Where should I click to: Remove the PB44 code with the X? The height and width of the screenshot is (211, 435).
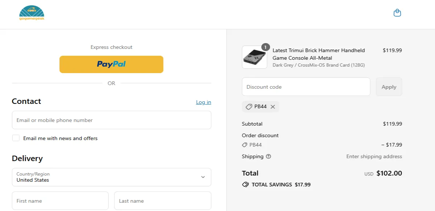click(273, 106)
